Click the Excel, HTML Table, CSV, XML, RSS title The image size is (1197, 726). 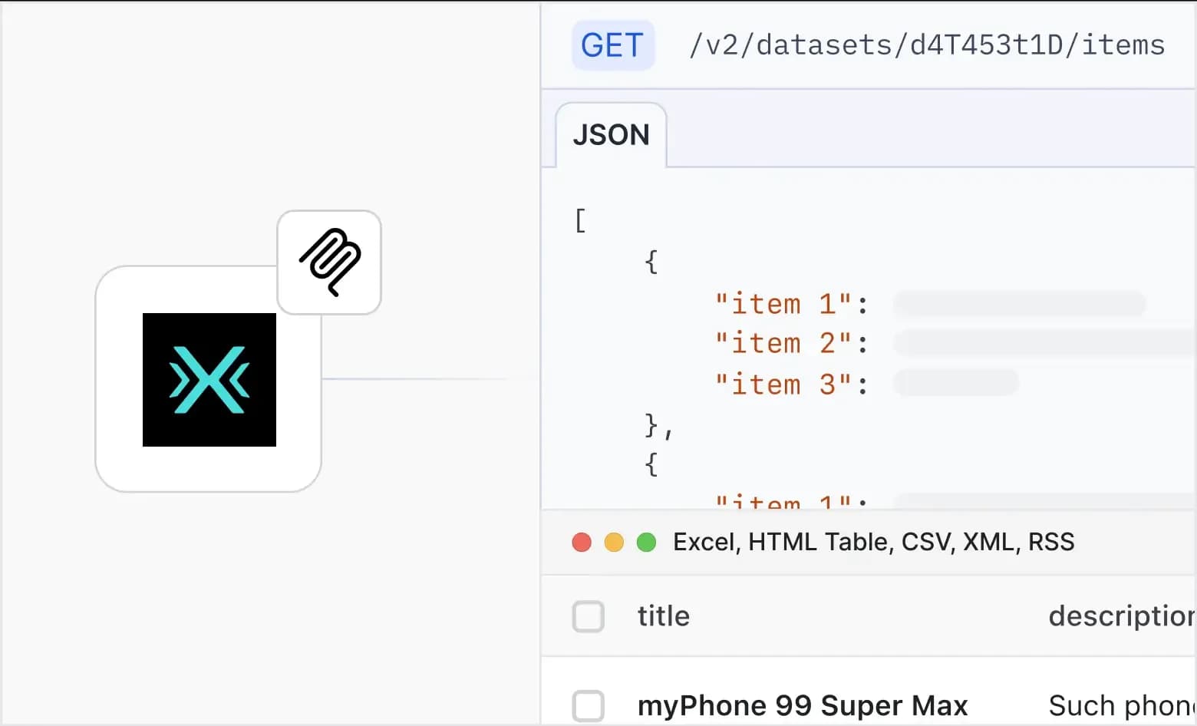pos(873,543)
